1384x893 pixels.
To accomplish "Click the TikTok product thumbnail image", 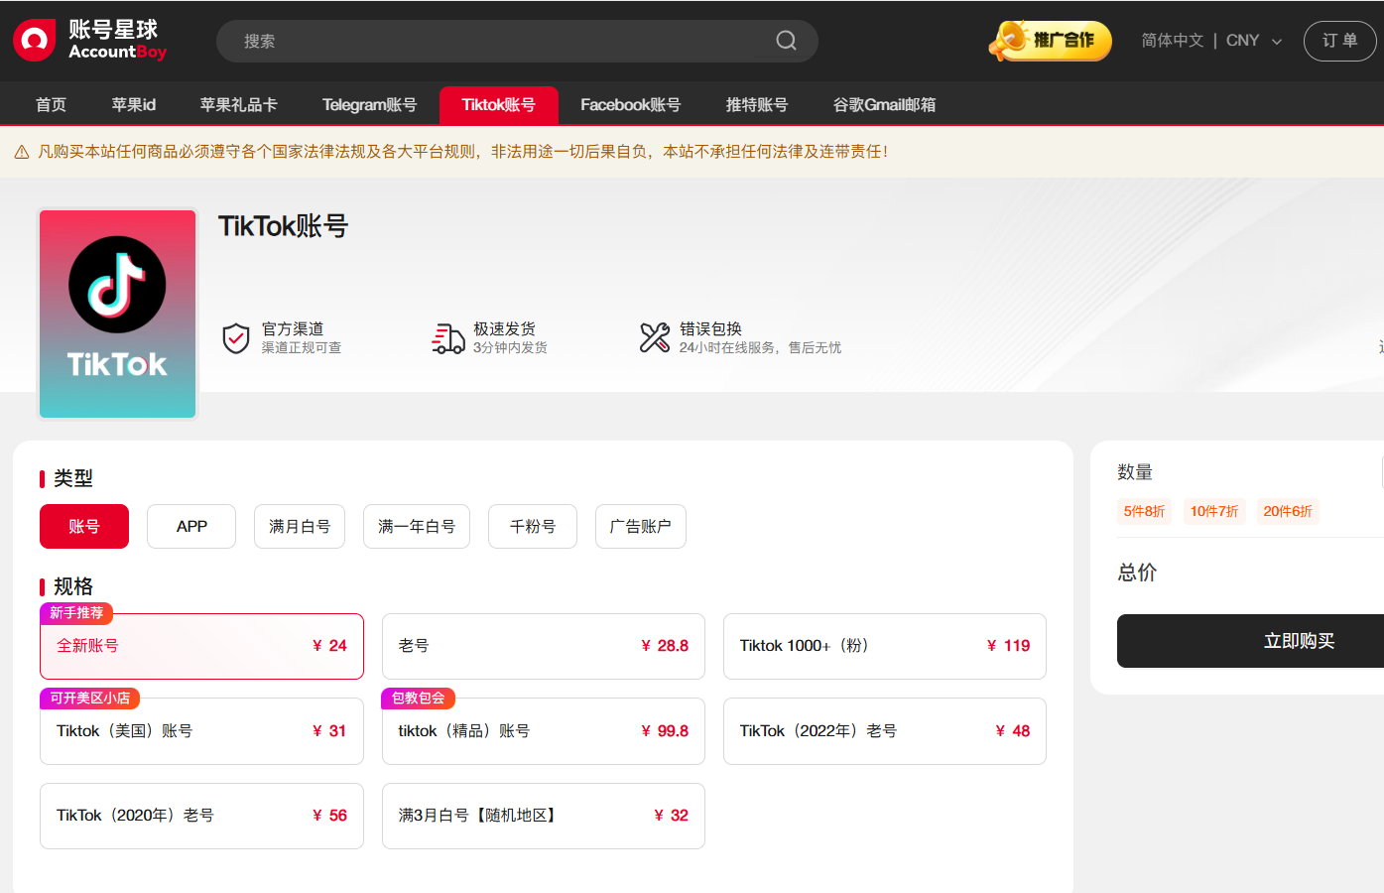I will (x=118, y=314).
